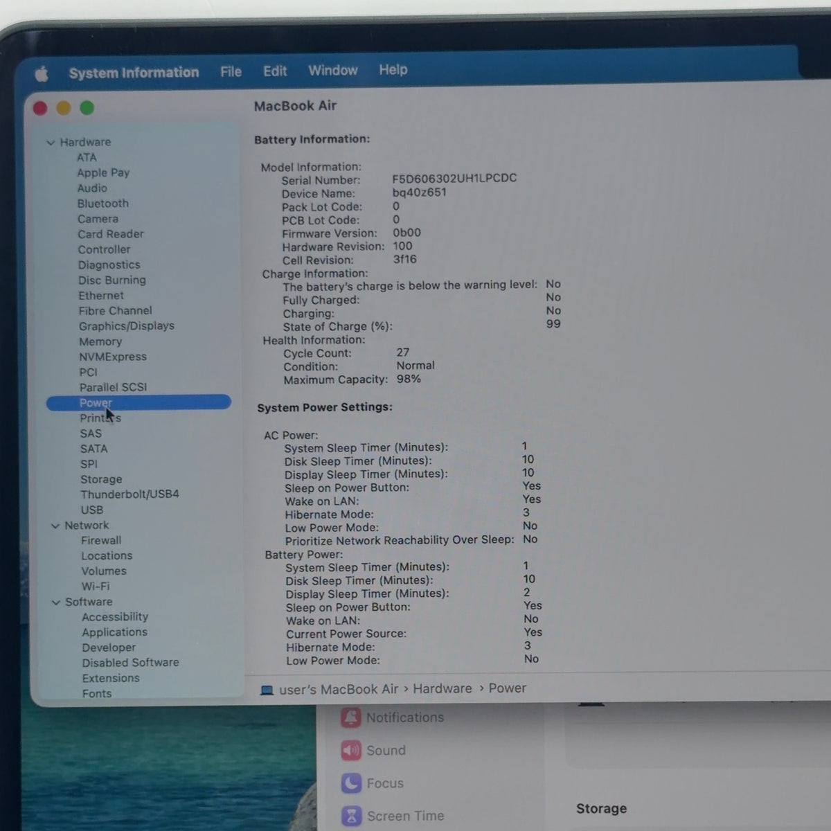Open the Edit menu

point(275,71)
